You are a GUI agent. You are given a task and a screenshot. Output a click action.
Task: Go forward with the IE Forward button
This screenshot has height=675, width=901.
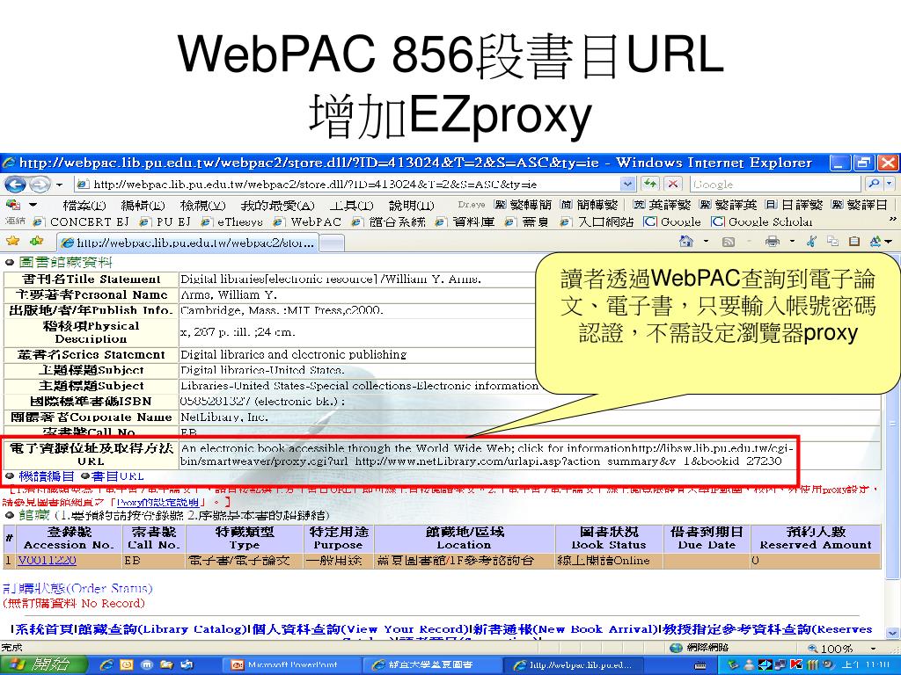point(39,185)
